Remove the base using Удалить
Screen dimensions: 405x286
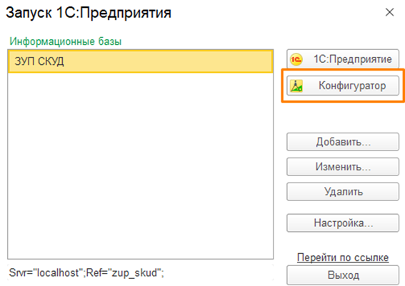click(x=343, y=192)
